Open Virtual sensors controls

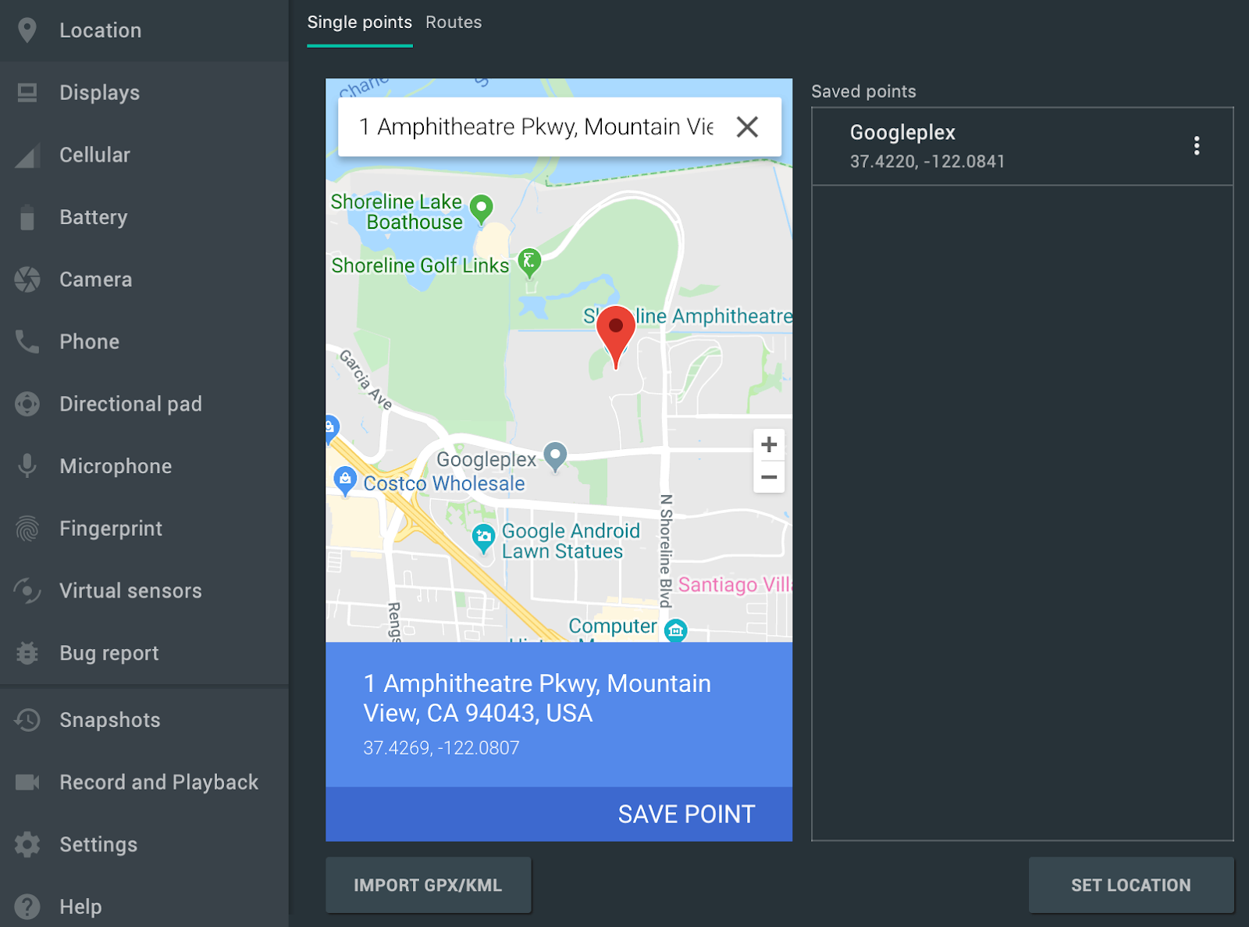pyautogui.click(x=130, y=590)
